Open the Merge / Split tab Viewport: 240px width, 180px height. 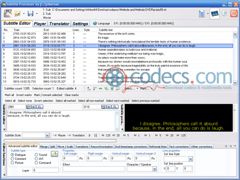[48, 146]
